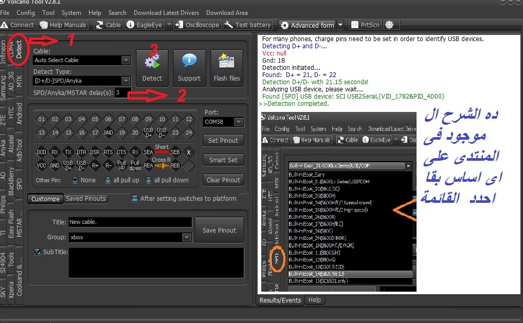Select the Easy Flash vertical side tab
This screenshot has height=323, width=523.
(11, 223)
